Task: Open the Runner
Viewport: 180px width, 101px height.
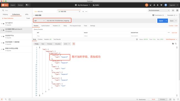Action: click(20, 5)
